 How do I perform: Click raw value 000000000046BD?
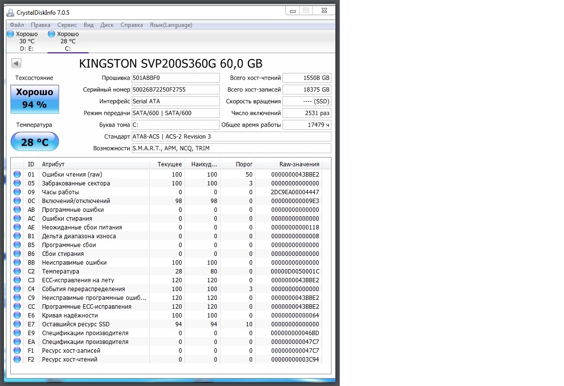pos(295,333)
